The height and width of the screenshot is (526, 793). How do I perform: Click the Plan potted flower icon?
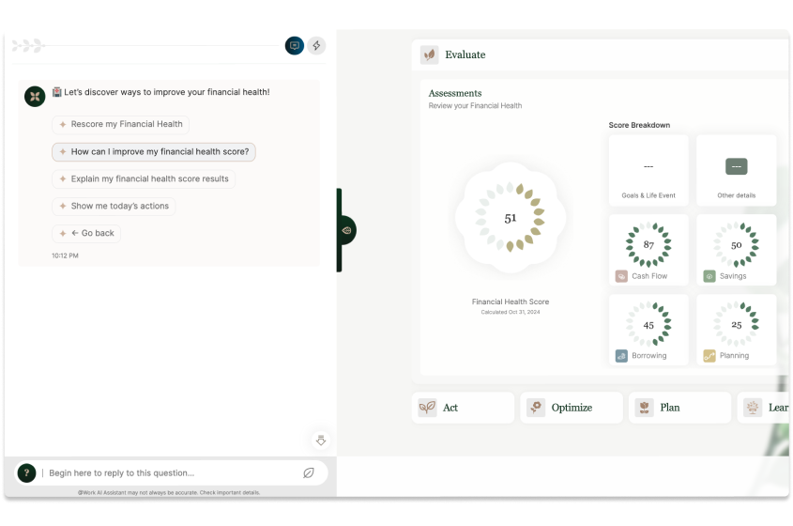click(x=645, y=408)
